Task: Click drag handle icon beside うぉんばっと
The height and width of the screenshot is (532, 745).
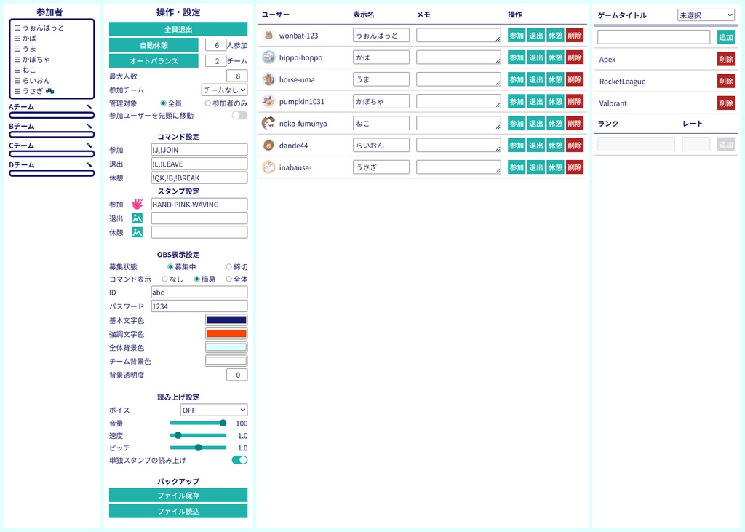Action: (17, 28)
